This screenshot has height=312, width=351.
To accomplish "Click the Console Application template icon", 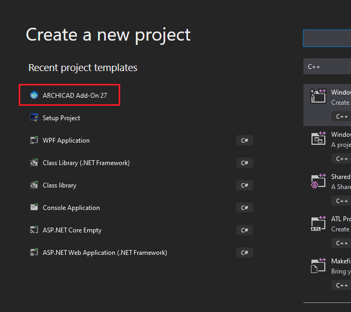I will (34, 208).
